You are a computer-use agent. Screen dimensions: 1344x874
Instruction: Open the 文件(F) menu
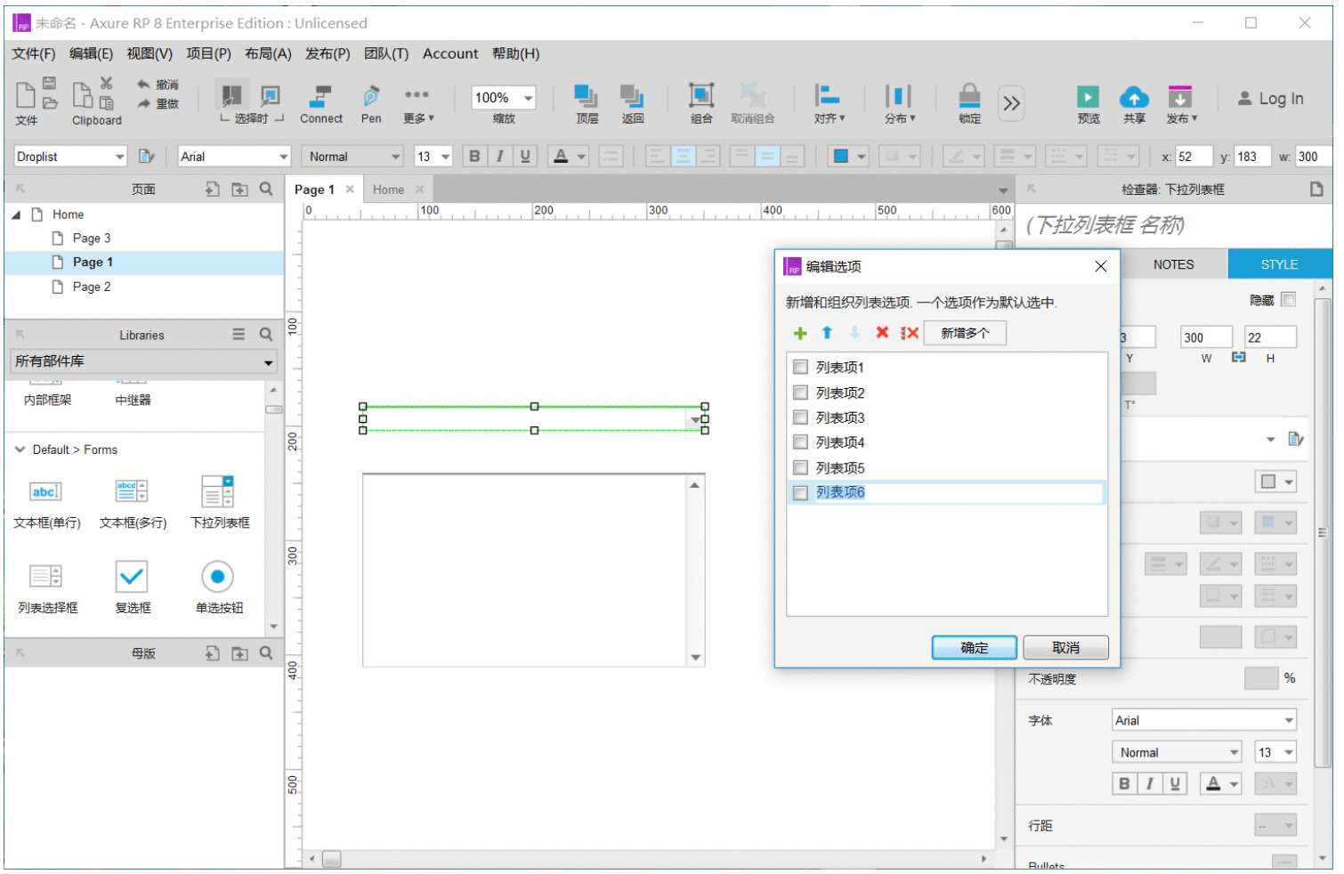33,53
